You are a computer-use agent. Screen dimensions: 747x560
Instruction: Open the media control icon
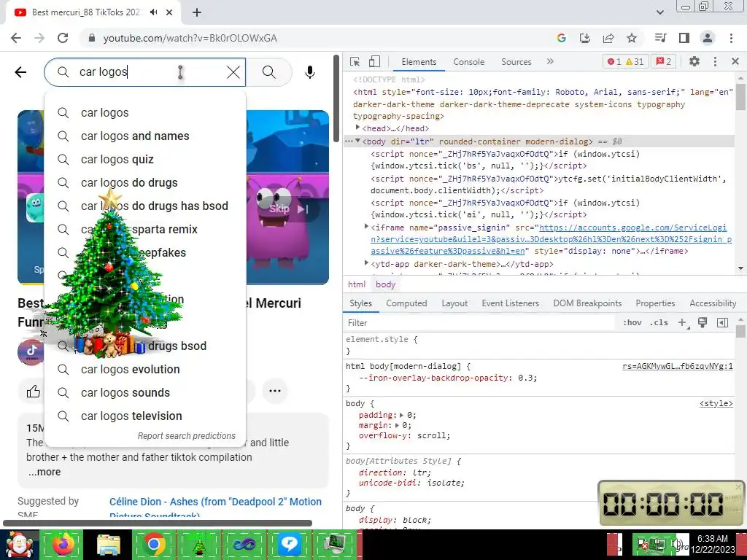pyautogui.click(x=660, y=38)
